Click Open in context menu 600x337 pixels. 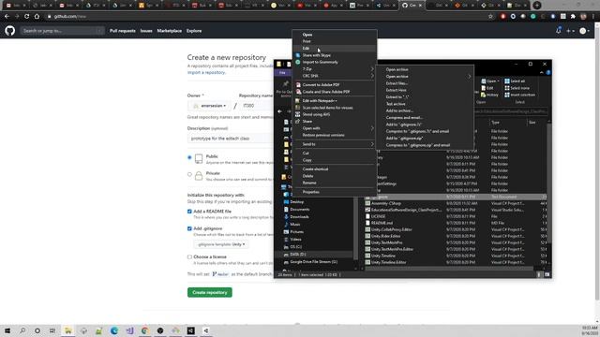click(x=335, y=35)
